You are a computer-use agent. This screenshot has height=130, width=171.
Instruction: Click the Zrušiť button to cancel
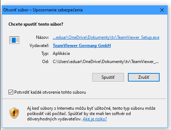coord(144,77)
